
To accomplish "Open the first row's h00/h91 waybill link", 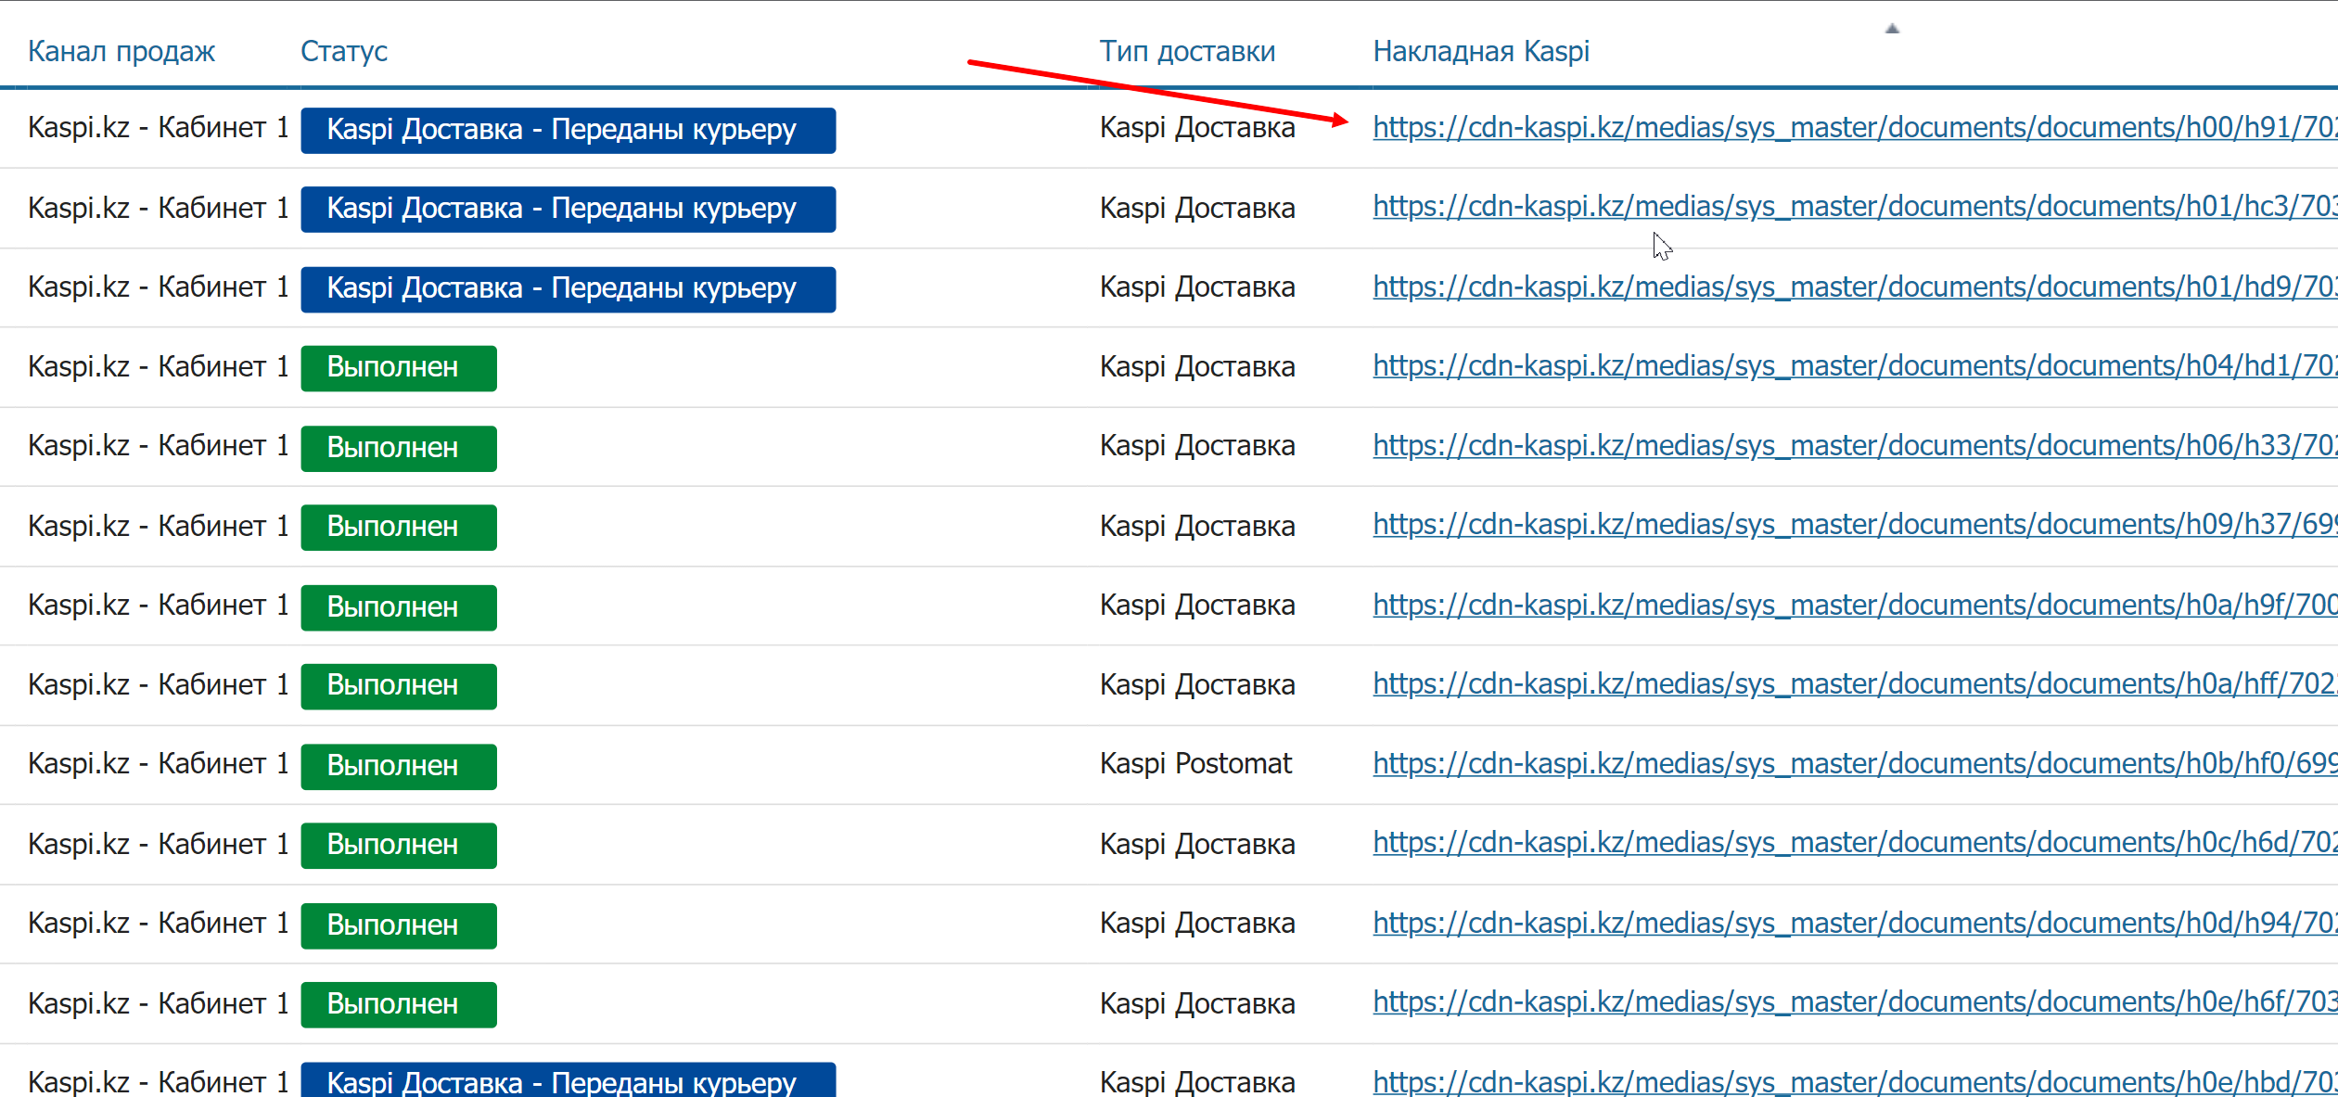I will [1853, 127].
